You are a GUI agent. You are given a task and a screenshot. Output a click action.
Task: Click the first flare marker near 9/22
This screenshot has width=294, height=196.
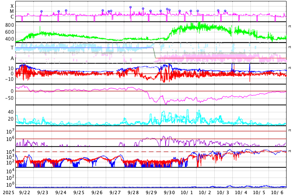[x=41, y=12]
